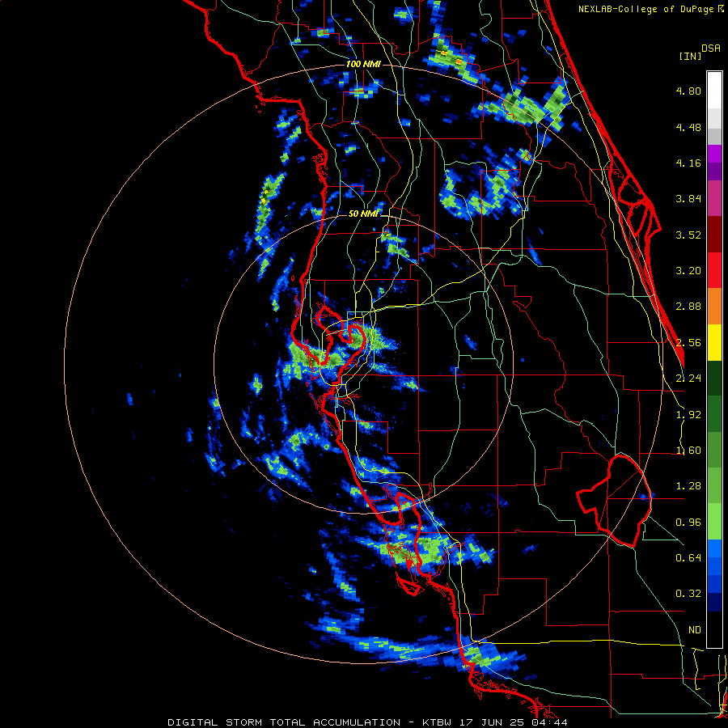
Task: Click the 50 NMI range ring label
Action: pyautogui.click(x=363, y=214)
